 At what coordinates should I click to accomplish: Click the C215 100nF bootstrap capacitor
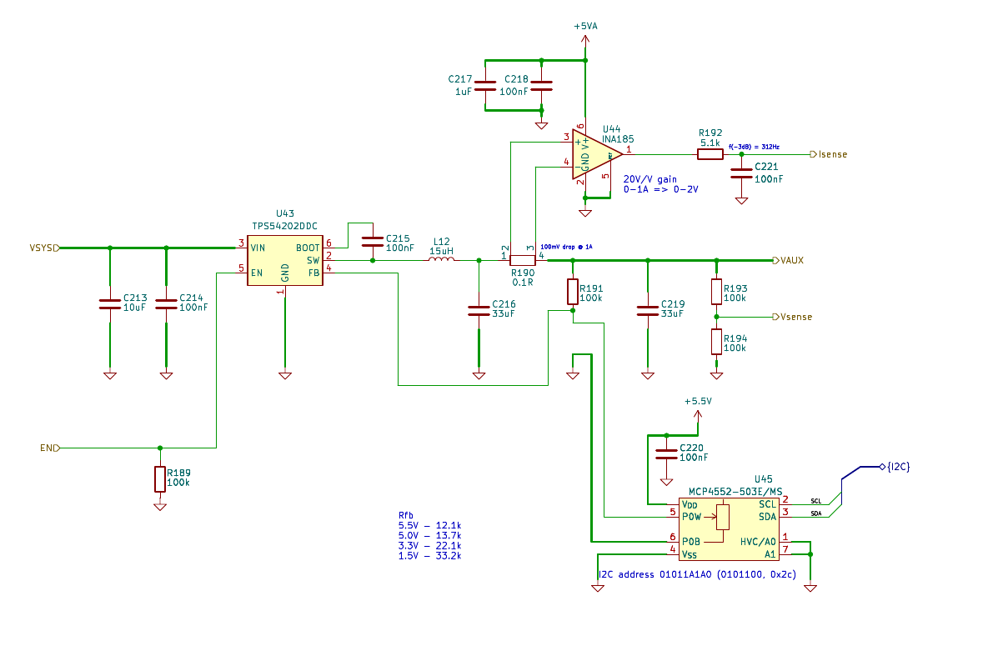(x=372, y=243)
